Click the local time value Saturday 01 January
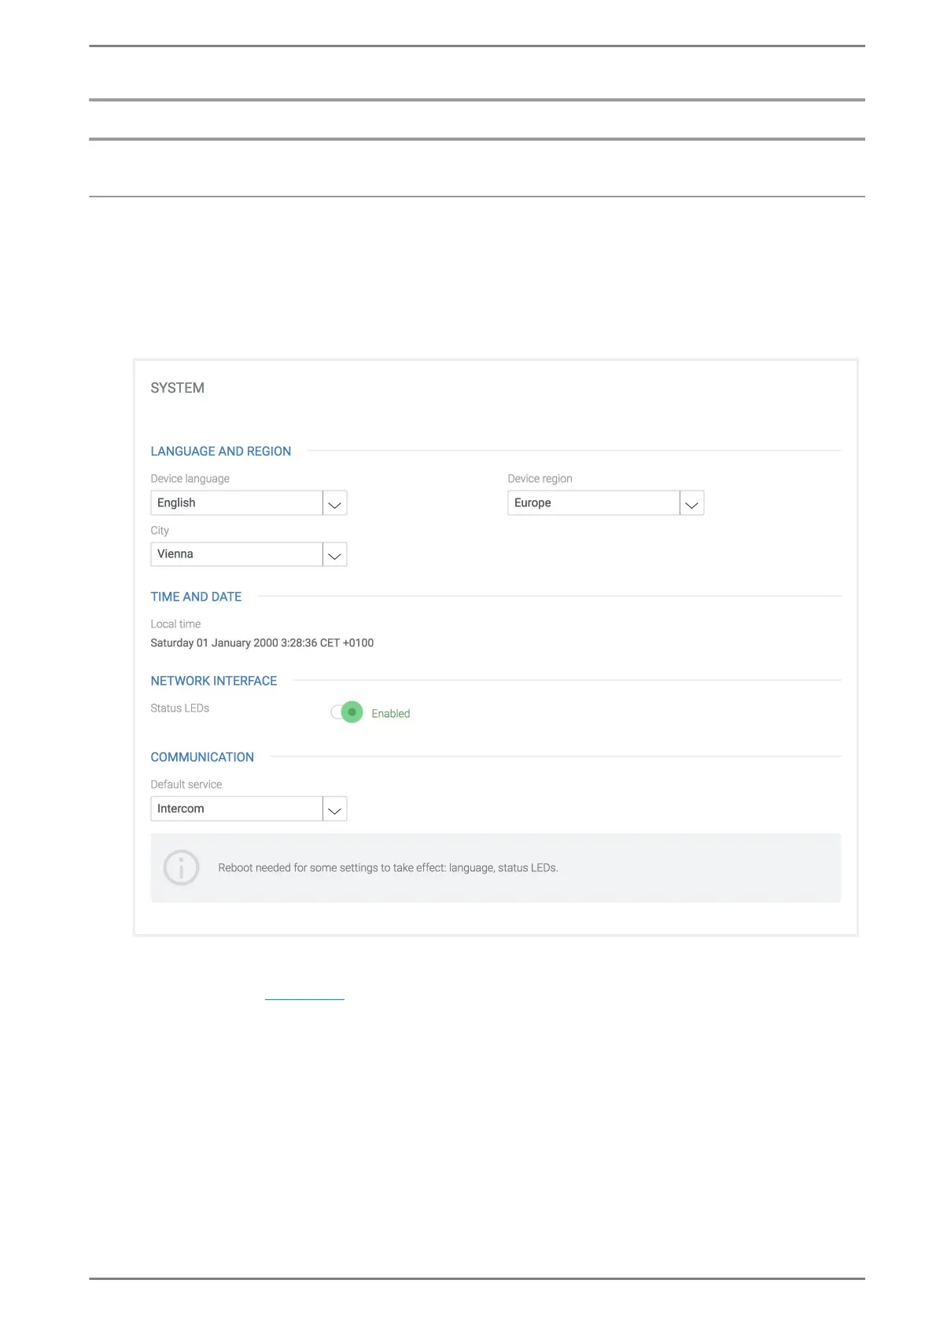This screenshot has height=1324, width=936. click(x=262, y=643)
